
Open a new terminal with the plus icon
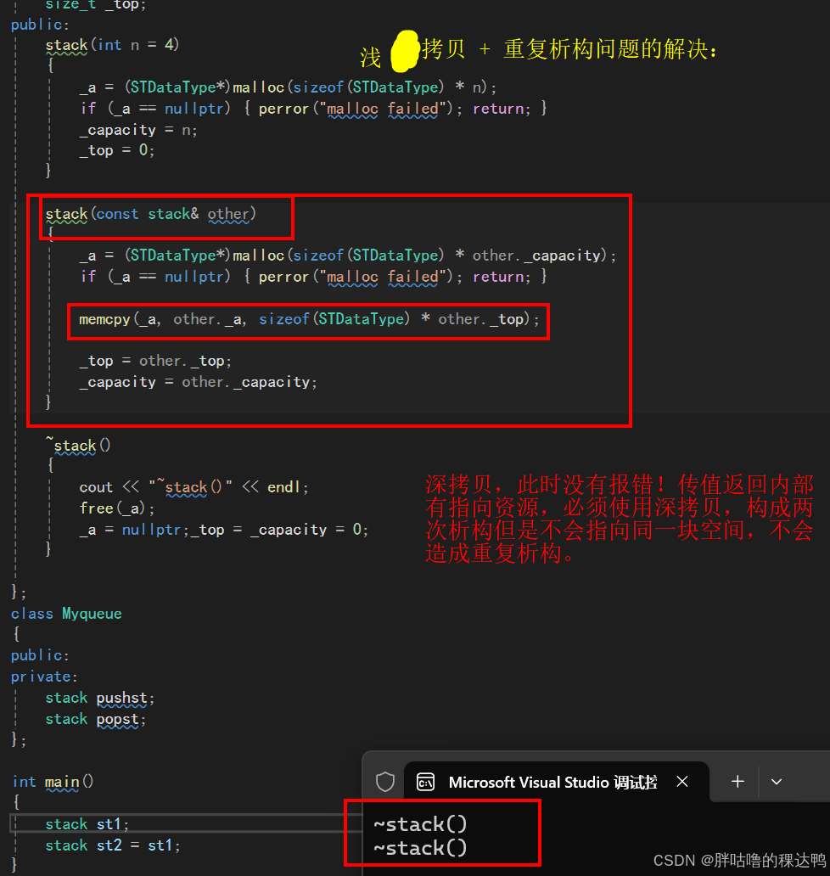point(737,781)
